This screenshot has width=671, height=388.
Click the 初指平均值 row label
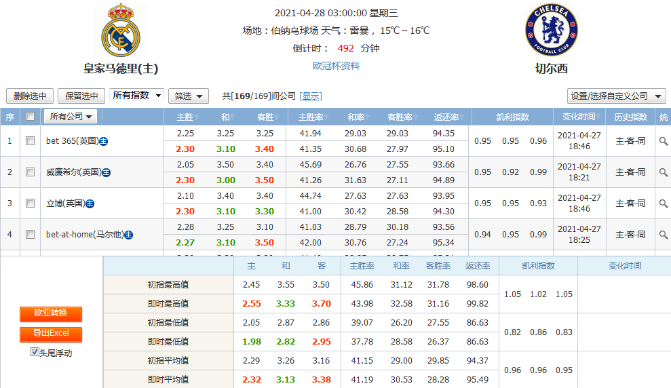[x=168, y=360]
